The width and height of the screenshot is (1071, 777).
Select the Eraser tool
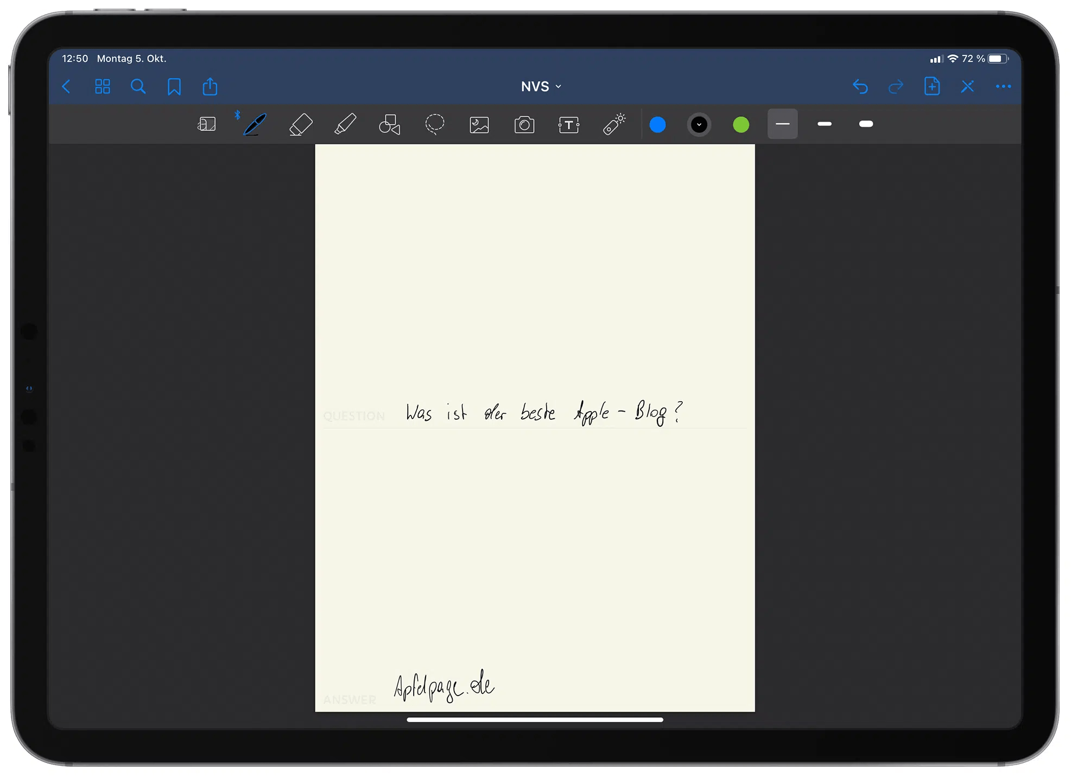[301, 124]
